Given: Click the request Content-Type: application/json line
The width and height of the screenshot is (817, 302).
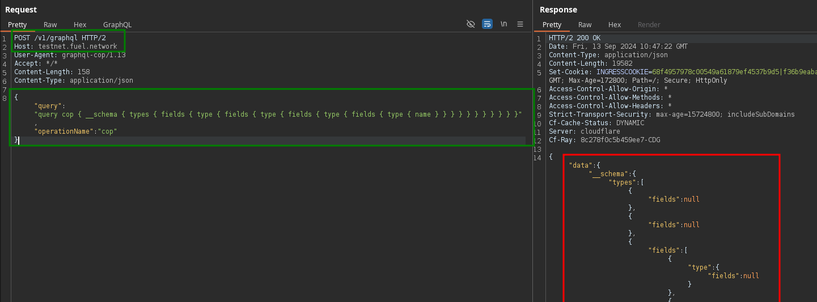Looking at the screenshot, I should tap(74, 80).
